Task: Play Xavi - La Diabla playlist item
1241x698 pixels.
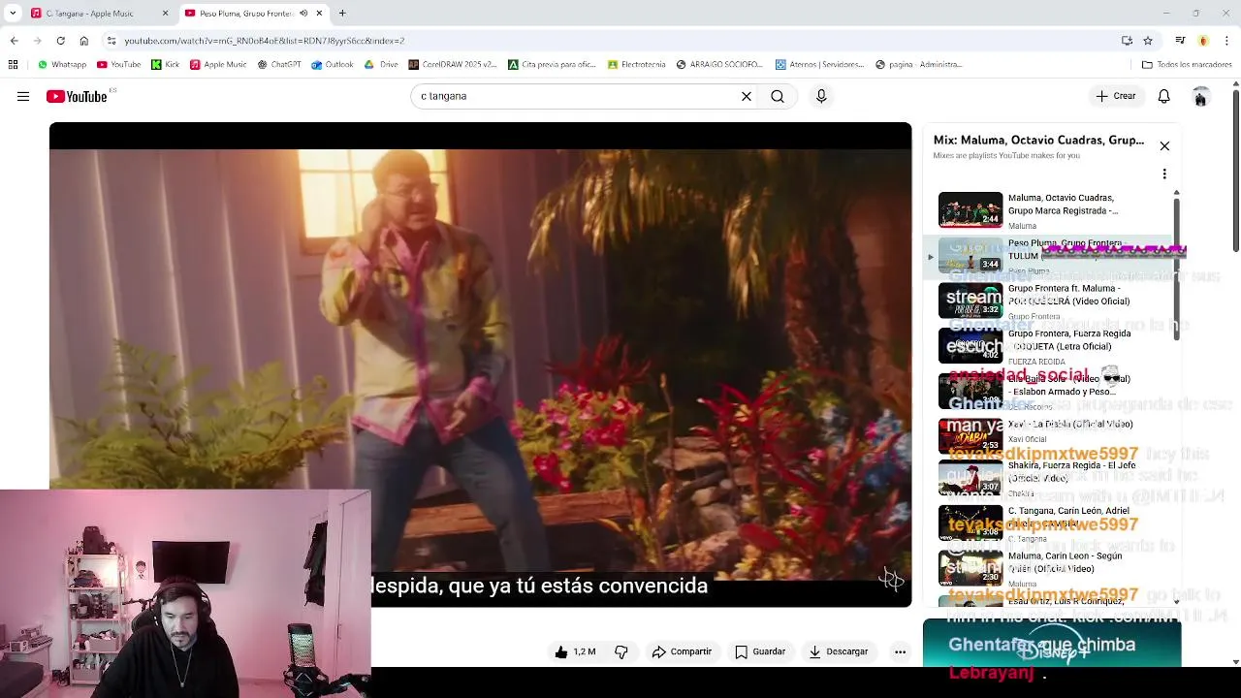Action: (x=1049, y=436)
